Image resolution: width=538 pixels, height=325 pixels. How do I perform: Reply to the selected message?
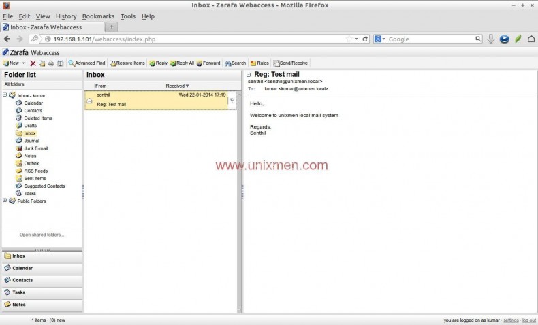158,63
